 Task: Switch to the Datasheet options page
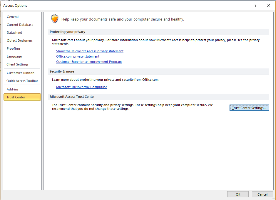(x=22, y=33)
